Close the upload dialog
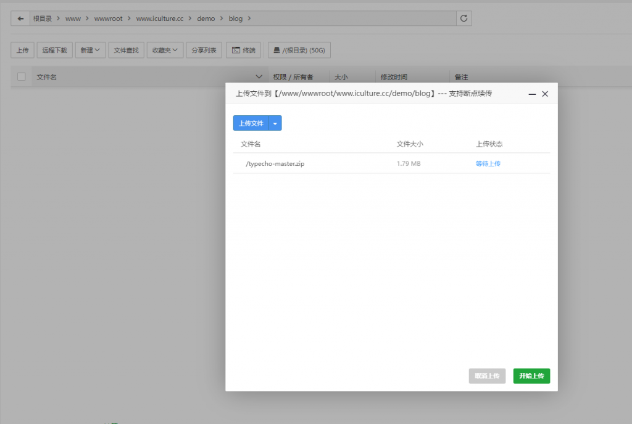This screenshot has width=632, height=424. pos(545,94)
